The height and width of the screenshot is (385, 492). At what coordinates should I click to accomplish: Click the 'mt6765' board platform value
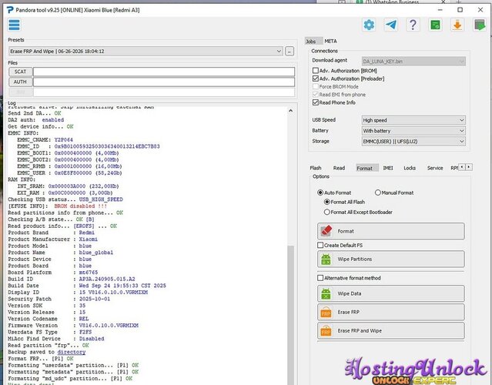coord(89,273)
